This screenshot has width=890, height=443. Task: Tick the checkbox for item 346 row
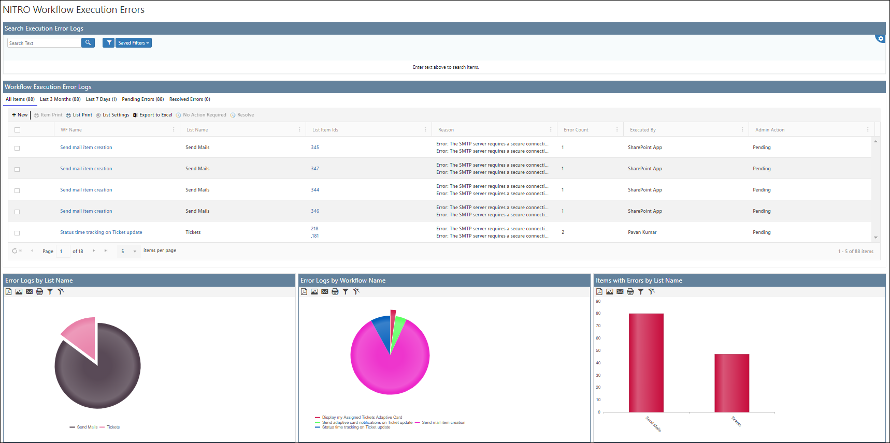[17, 212]
